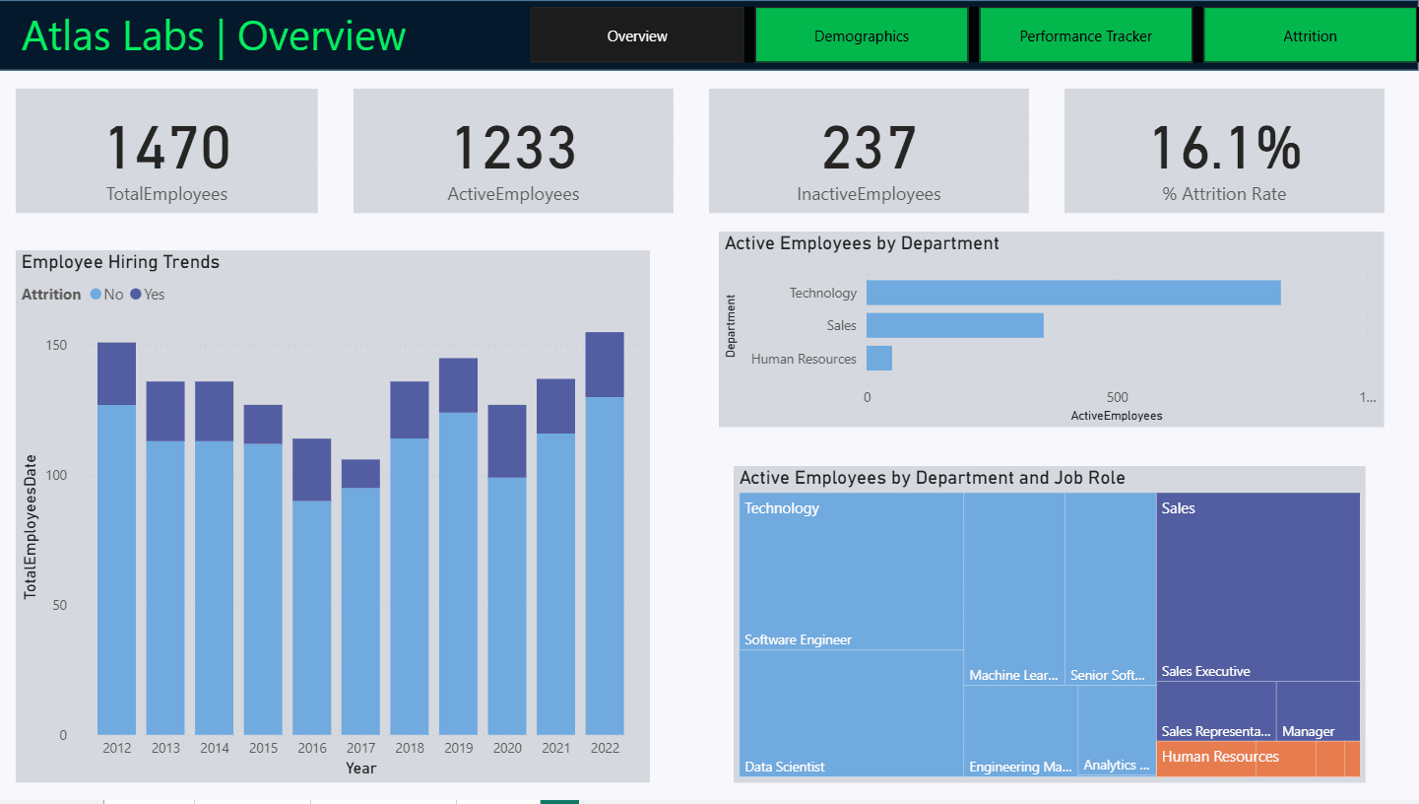Select the 2019 bar's light blue segment
This screenshot has width=1419, height=804.
[458, 573]
